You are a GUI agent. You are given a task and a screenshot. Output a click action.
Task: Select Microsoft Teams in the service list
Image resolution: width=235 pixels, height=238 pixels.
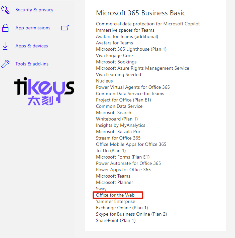[x=113, y=176]
